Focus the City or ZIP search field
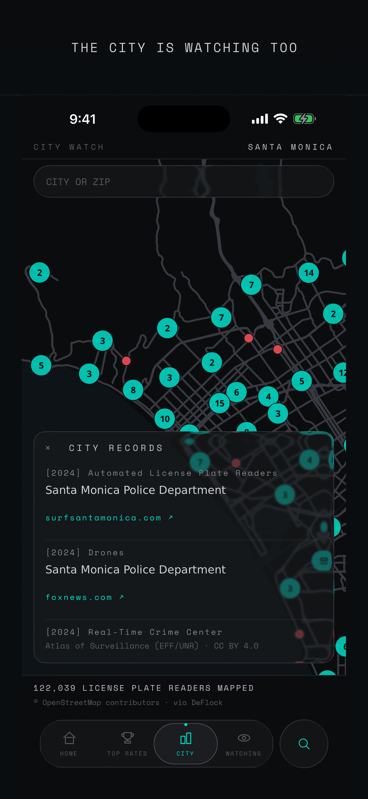 tap(184, 181)
